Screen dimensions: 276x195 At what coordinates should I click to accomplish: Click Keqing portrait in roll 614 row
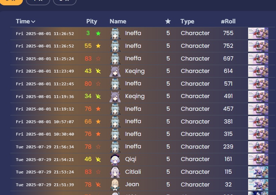click(x=115, y=71)
